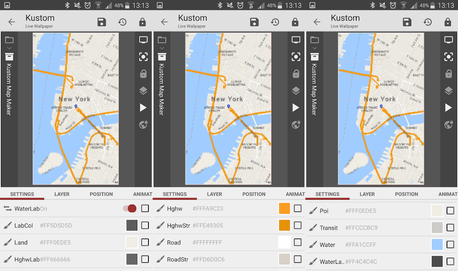Image resolution: width=458 pixels, height=271 pixels.
Task: Tap the open padlock icon in left screenshot
Action: click(143, 74)
